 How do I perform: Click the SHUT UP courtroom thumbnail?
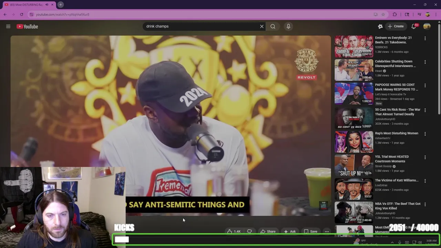(x=354, y=165)
